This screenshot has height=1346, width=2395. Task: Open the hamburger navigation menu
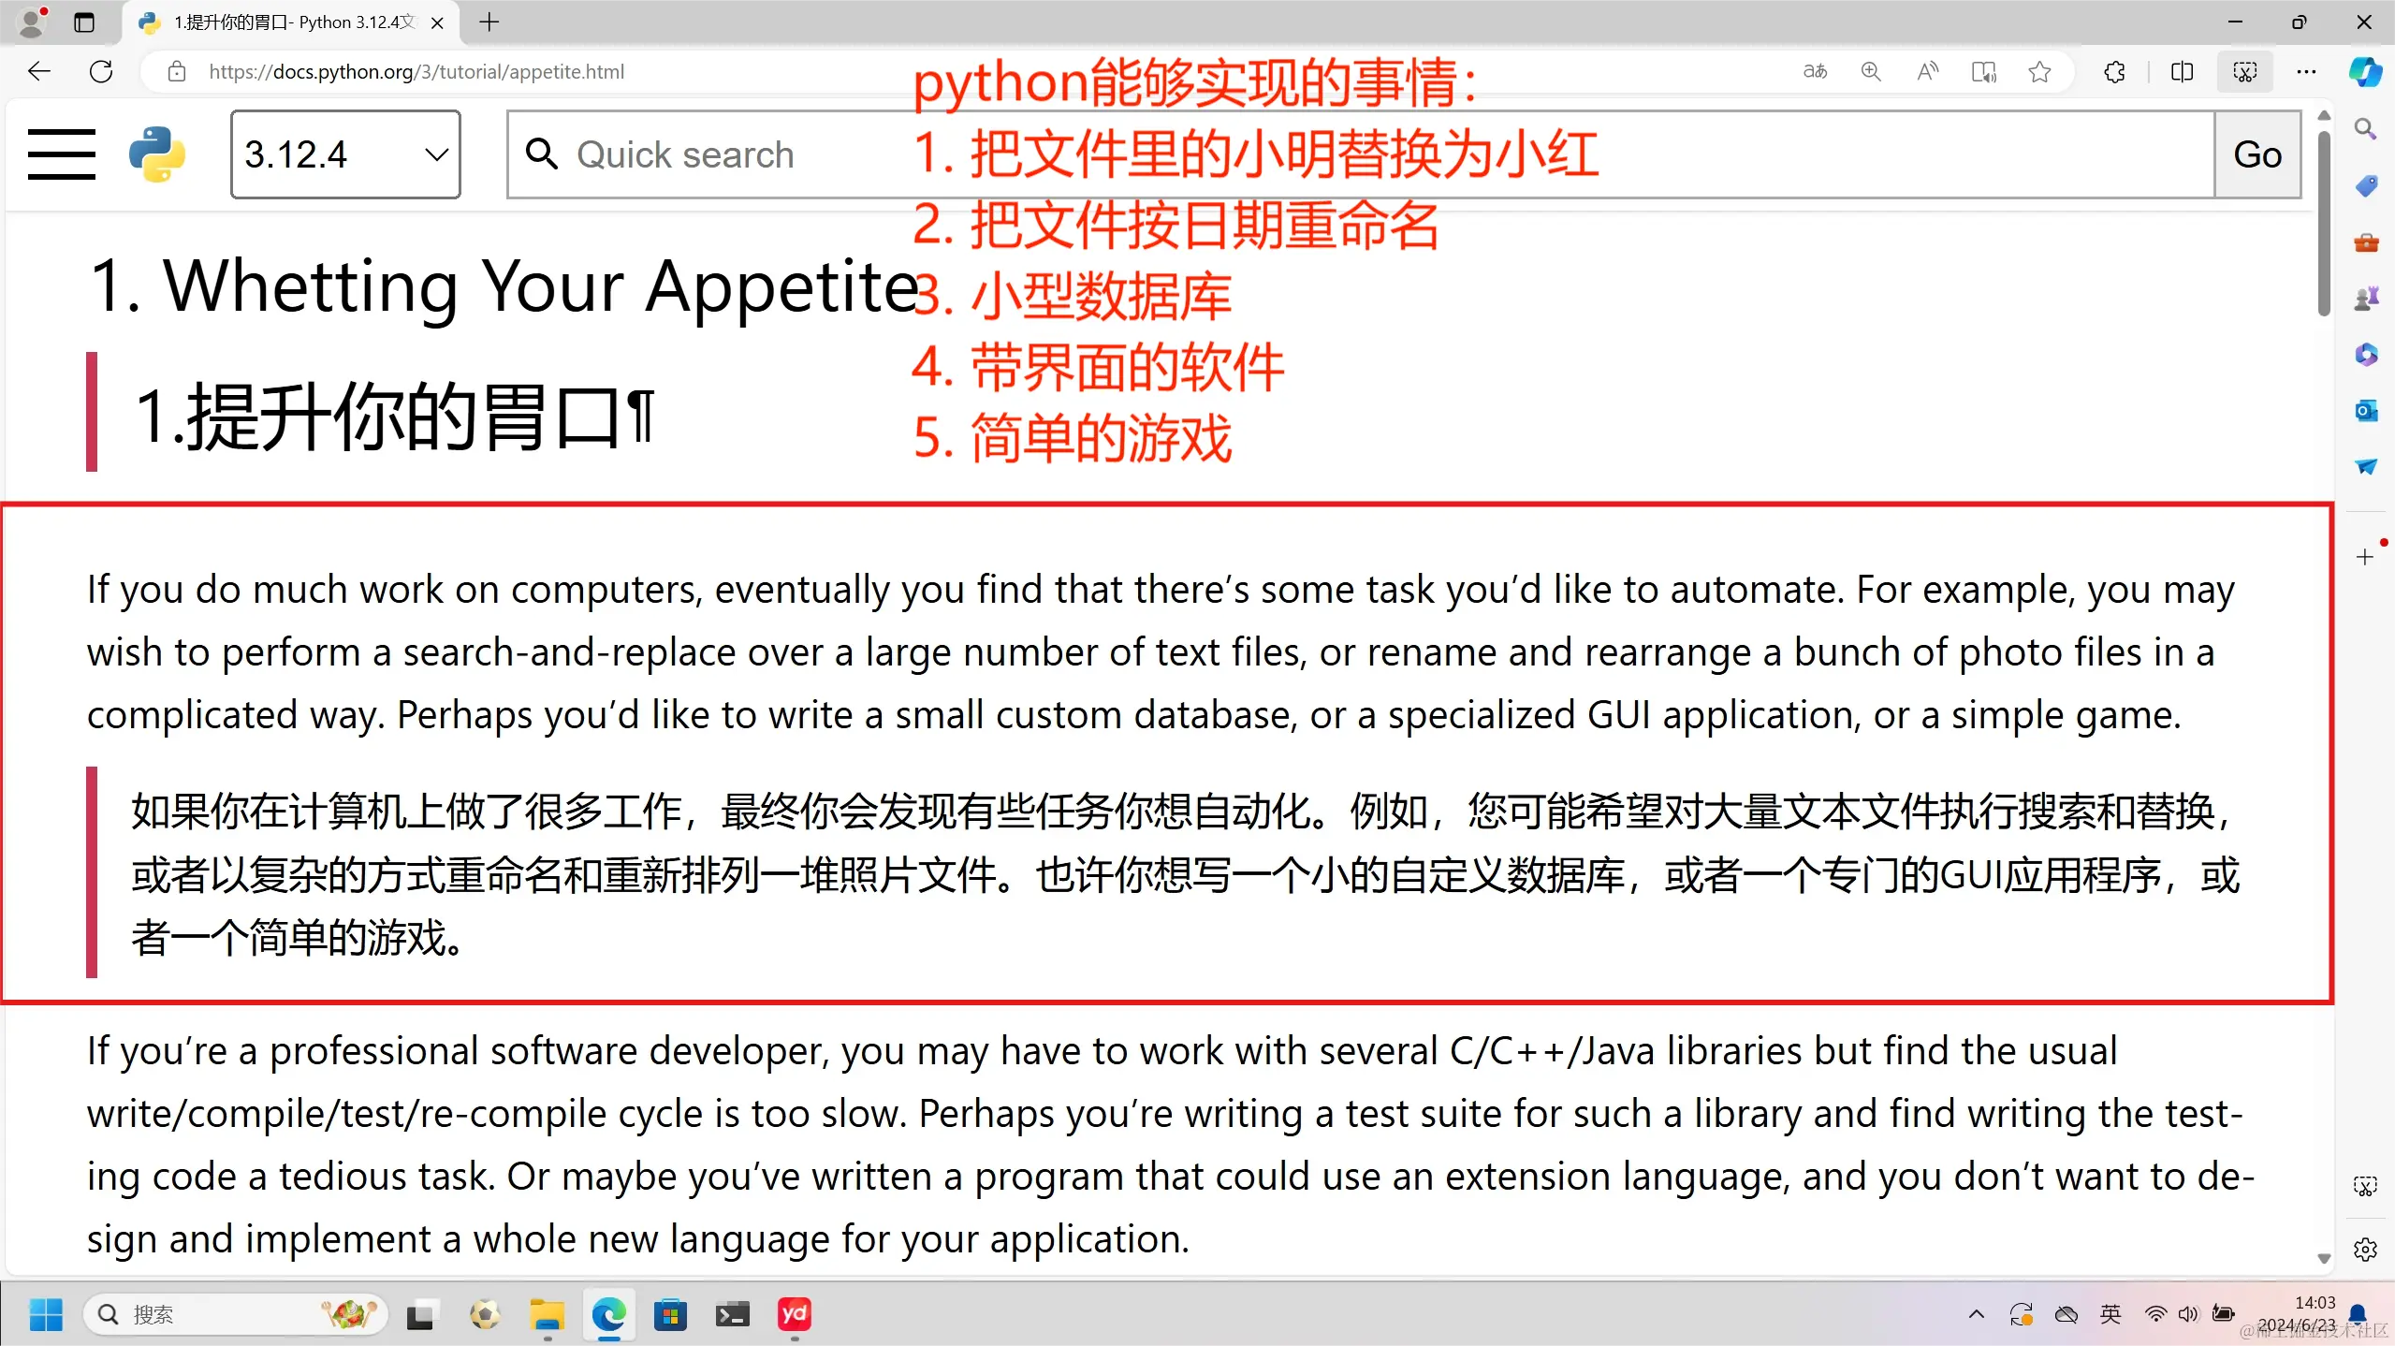point(62,154)
